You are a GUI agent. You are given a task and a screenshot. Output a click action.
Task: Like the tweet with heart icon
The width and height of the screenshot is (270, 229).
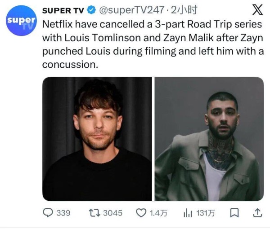[x=141, y=213]
